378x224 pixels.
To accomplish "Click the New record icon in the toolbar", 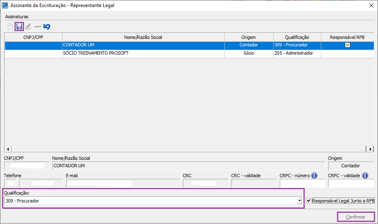I will click(x=10, y=26).
